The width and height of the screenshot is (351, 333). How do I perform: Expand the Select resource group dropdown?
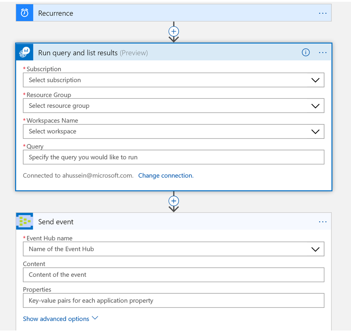[x=315, y=106]
